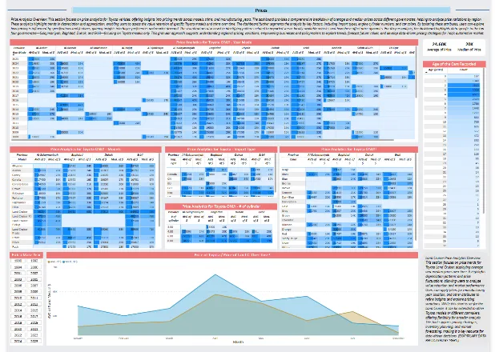
Task: Click the Canada row in Import Type table
Action: pyautogui.click(x=220, y=174)
